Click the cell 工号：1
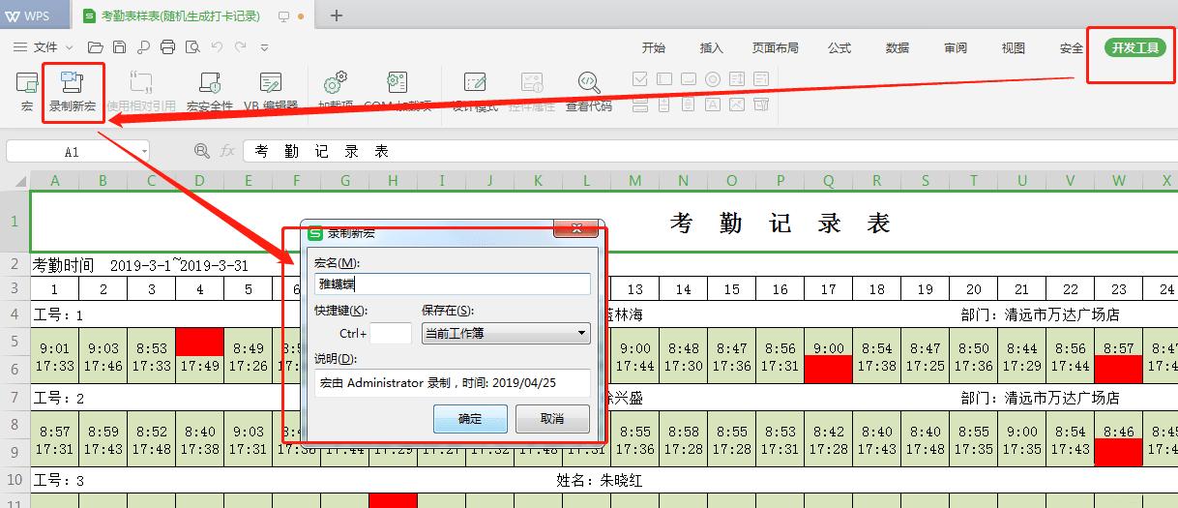 tap(59, 315)
